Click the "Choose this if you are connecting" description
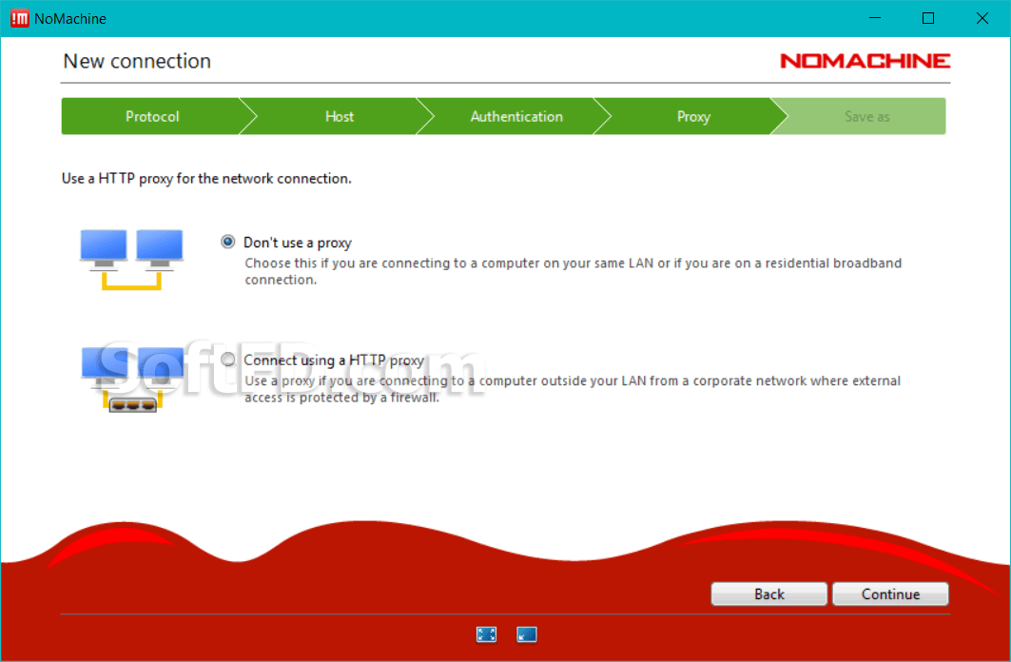Screen dimensions: 1011x662 573,271
